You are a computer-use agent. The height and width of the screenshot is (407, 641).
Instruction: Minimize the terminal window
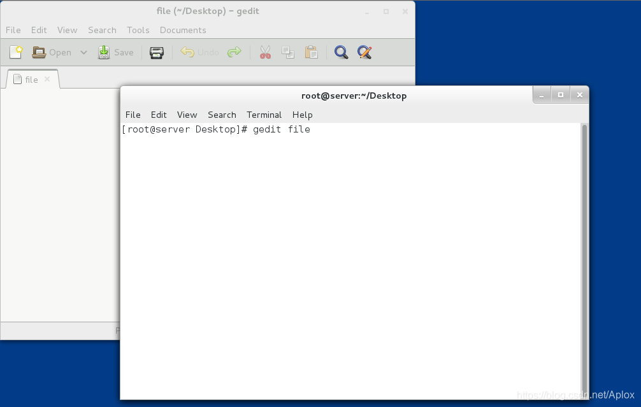click(542, 95)
